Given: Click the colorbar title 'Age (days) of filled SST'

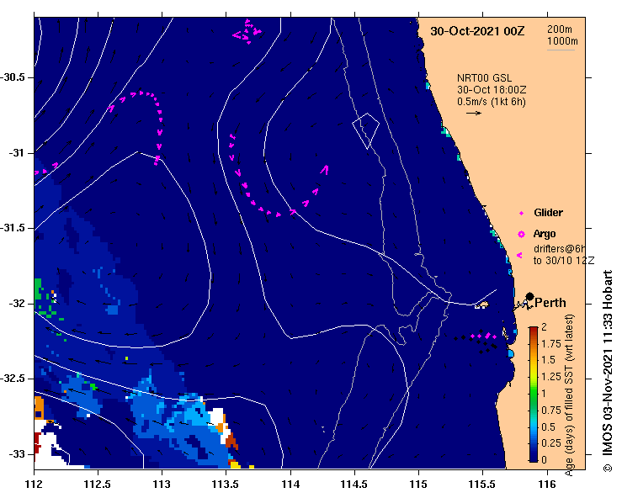Looking at the screenshot, I should tap(569, 421).
